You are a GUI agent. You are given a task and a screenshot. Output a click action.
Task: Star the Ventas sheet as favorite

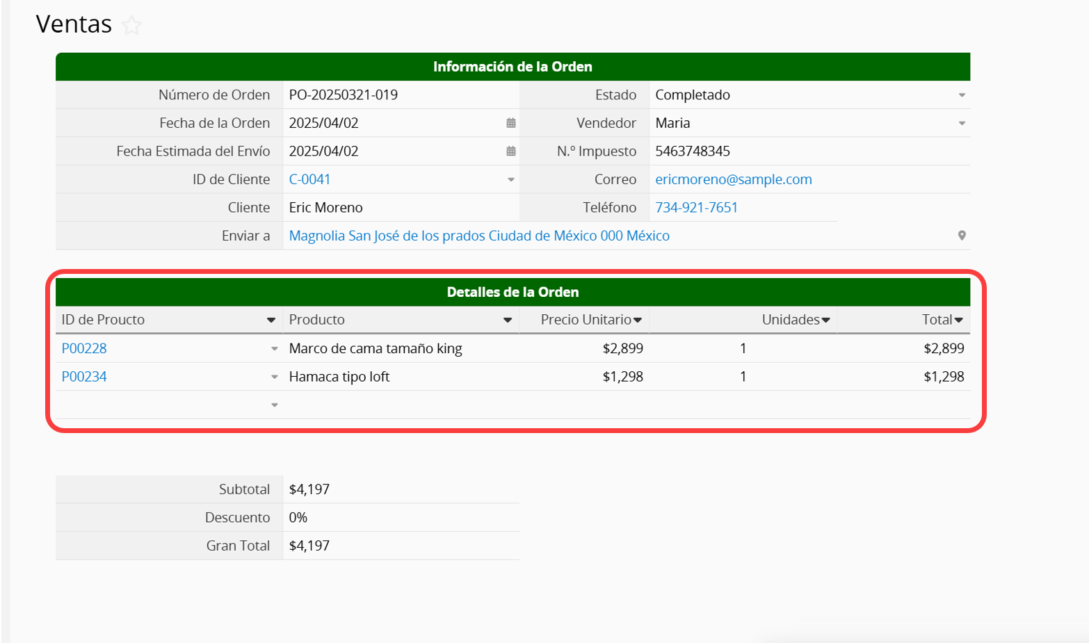pos(131,26)
